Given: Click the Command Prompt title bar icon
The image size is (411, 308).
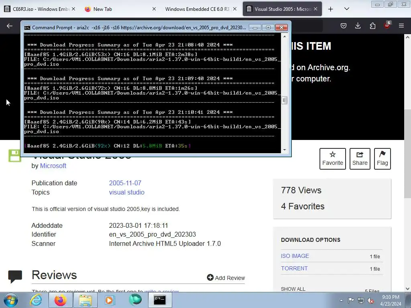Looking at the screenshot, I should click(x=27, y=28).
